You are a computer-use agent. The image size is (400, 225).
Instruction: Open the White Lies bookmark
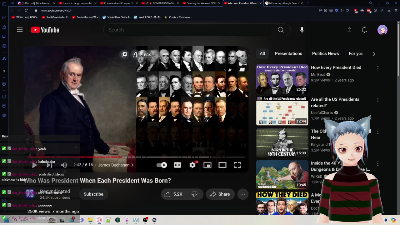point(25,17)
